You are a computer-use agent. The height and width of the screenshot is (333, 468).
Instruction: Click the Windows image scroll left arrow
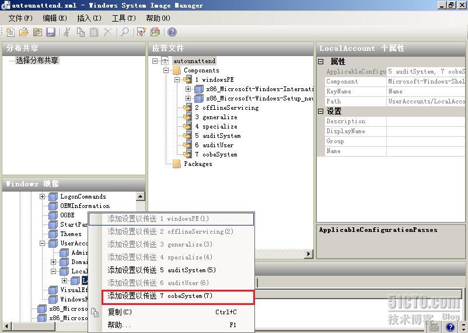(7, 326)
